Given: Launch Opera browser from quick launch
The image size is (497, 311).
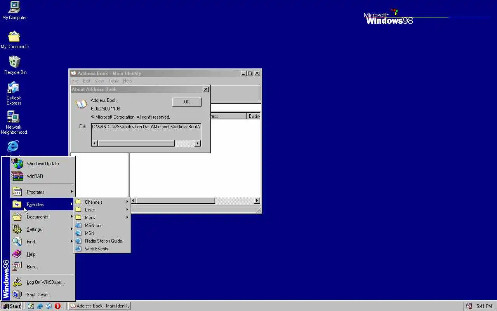Looking at the screenshot, I should (58, 306).
